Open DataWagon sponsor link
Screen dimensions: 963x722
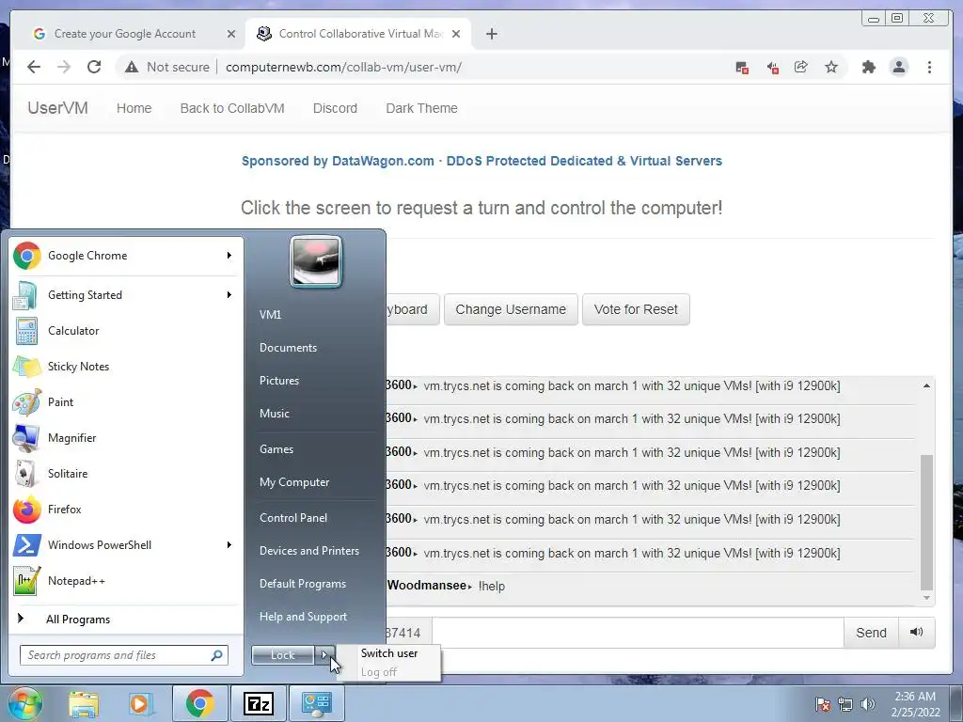[x=481, y=161]
